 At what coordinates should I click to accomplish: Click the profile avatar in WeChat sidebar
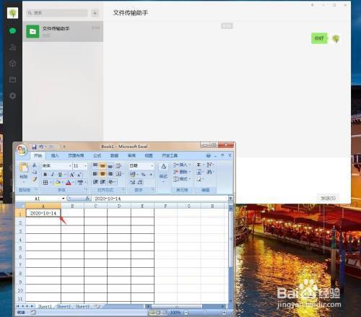(x=12, y=13)
